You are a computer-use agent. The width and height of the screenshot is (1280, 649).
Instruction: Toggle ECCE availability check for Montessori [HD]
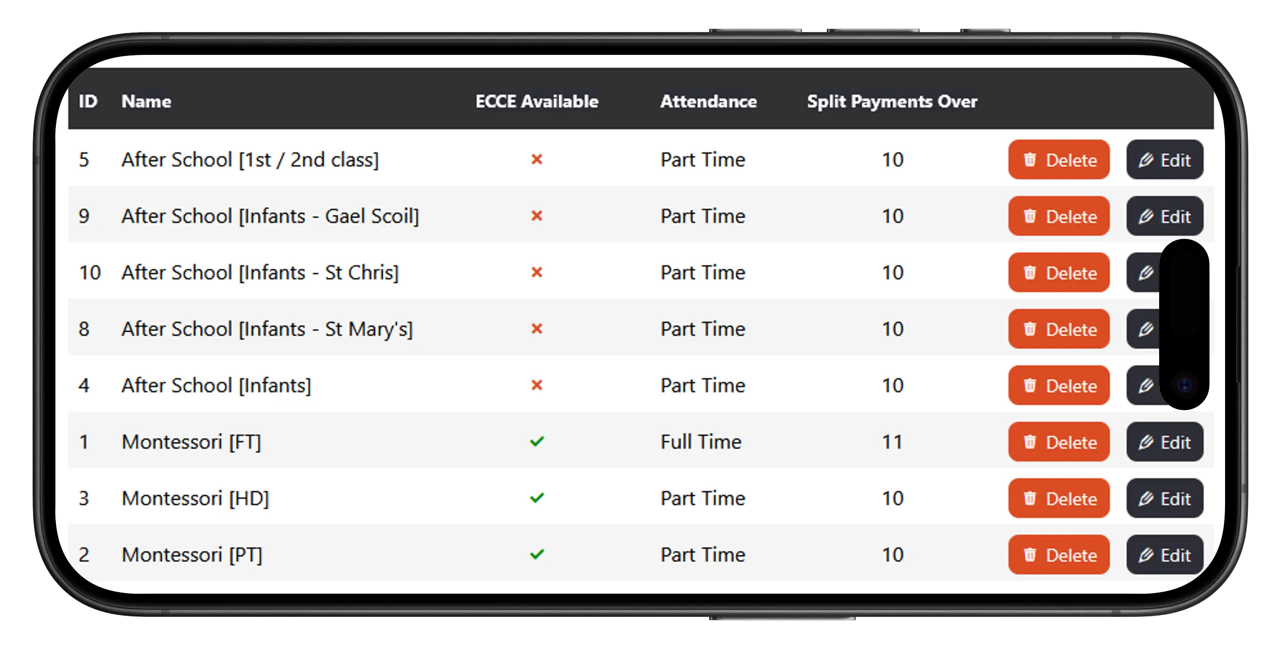point(537,498)
